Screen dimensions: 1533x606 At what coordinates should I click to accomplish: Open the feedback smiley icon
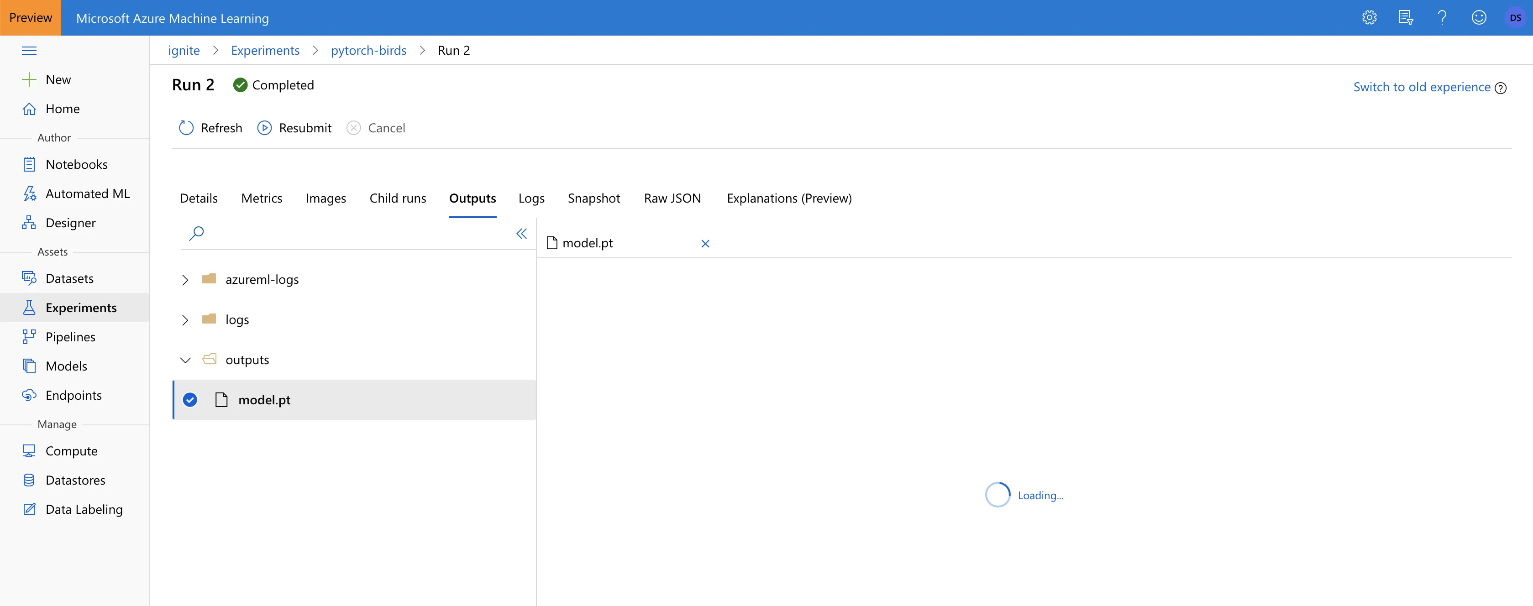(x=1478, y=18)
